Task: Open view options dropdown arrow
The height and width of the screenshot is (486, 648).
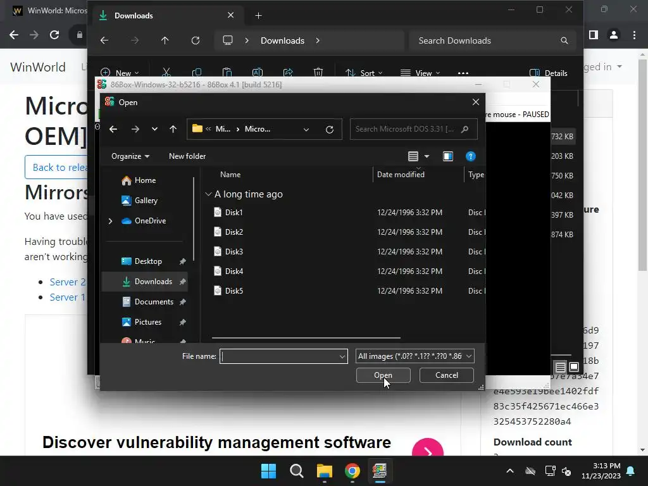Action: click(x=427, y=156)
